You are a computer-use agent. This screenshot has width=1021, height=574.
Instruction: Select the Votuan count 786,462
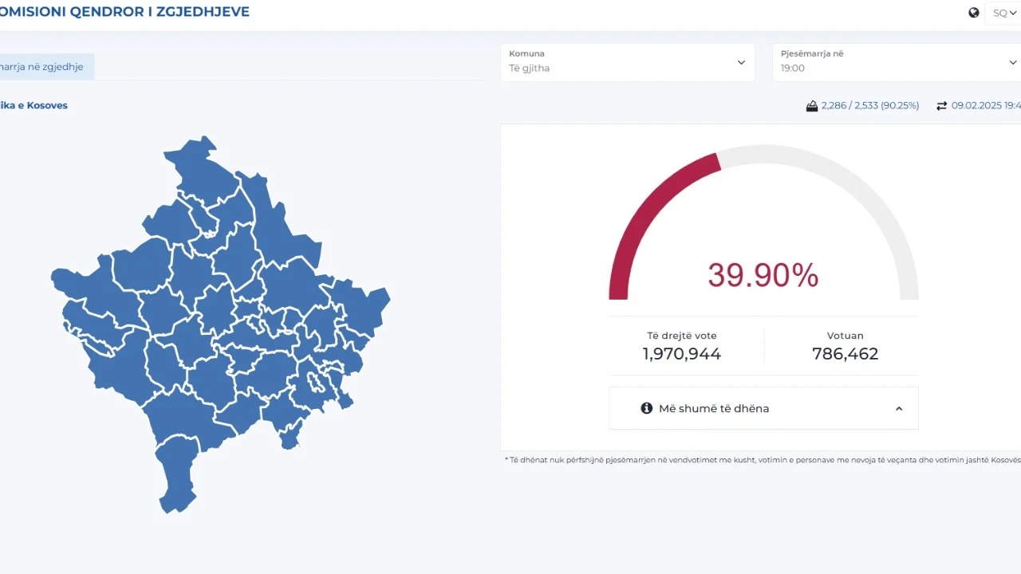tap(845, 354)
